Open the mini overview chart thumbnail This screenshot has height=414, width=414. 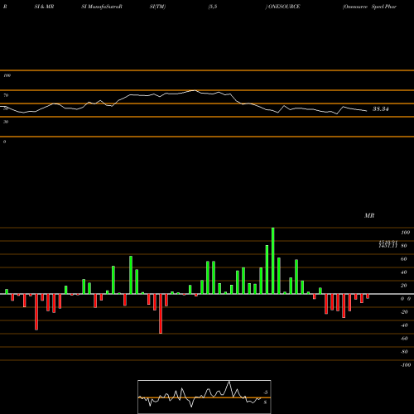(205, 397)
